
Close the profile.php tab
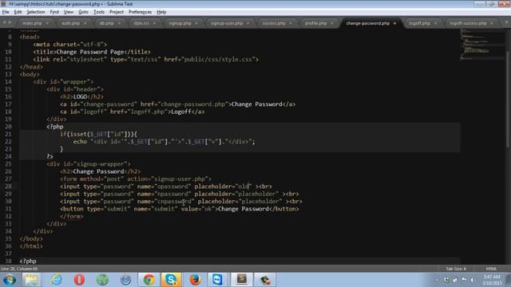(332, 23)
